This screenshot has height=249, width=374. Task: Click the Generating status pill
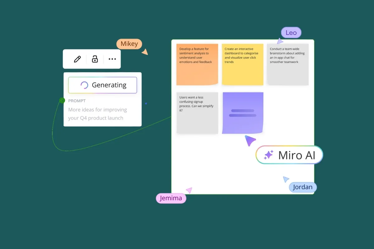(102, 85)
